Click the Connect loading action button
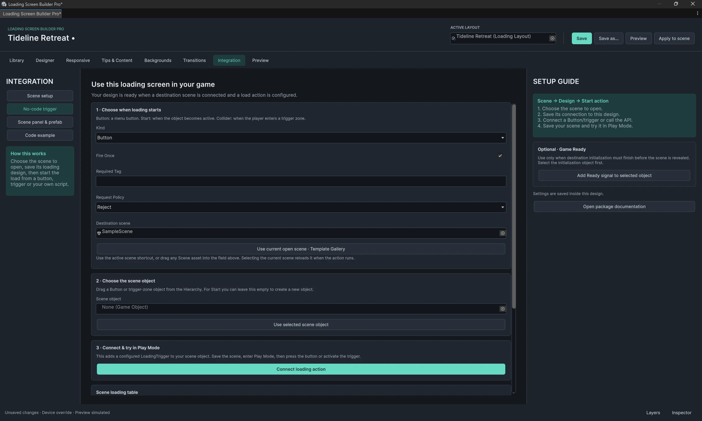This screenshot has width=702, height=421. (301, 369)
